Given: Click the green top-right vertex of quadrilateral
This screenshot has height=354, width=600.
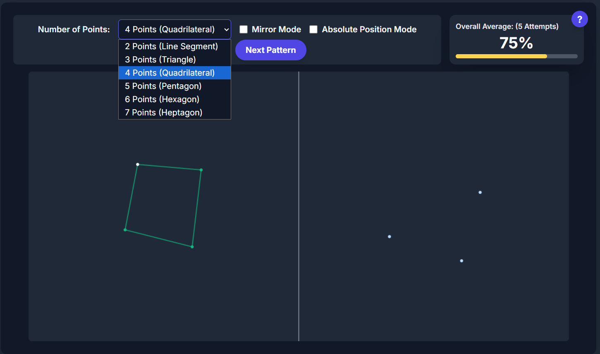Looking at the screenshot, I should 201,170.
